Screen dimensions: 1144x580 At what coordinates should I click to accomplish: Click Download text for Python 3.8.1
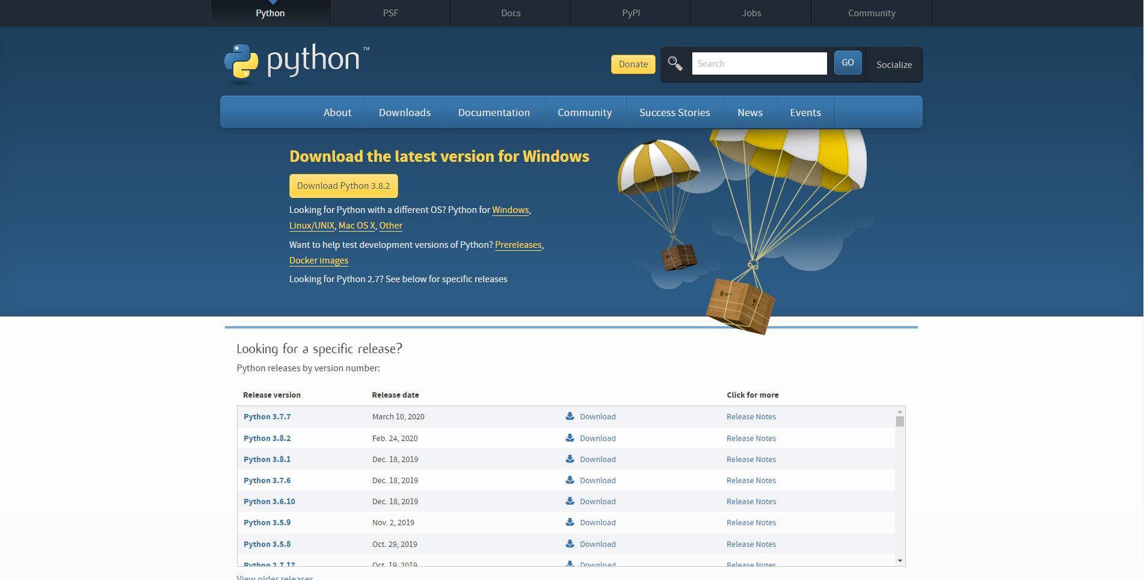pyautogui.click(x=598, y=459)
